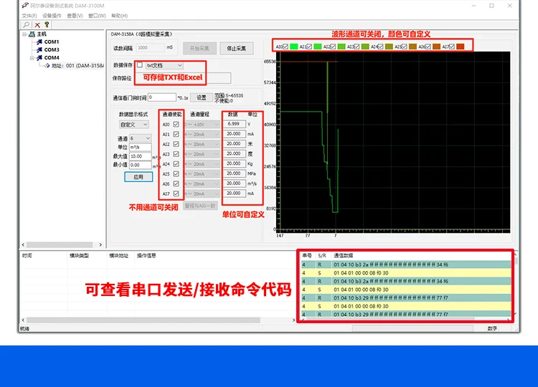This screenshot has width=538, height=387.
Task: Click the yellow question mark help icon
Action: 47,24
